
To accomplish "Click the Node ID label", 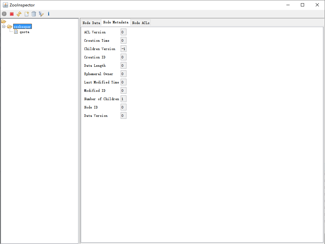I will point(91,107).
